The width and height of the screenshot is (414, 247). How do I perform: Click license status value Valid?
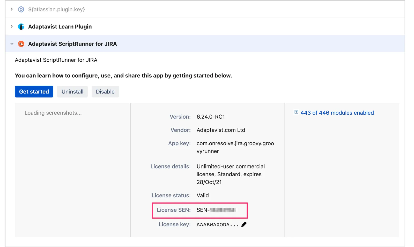(x=203, y=195)
